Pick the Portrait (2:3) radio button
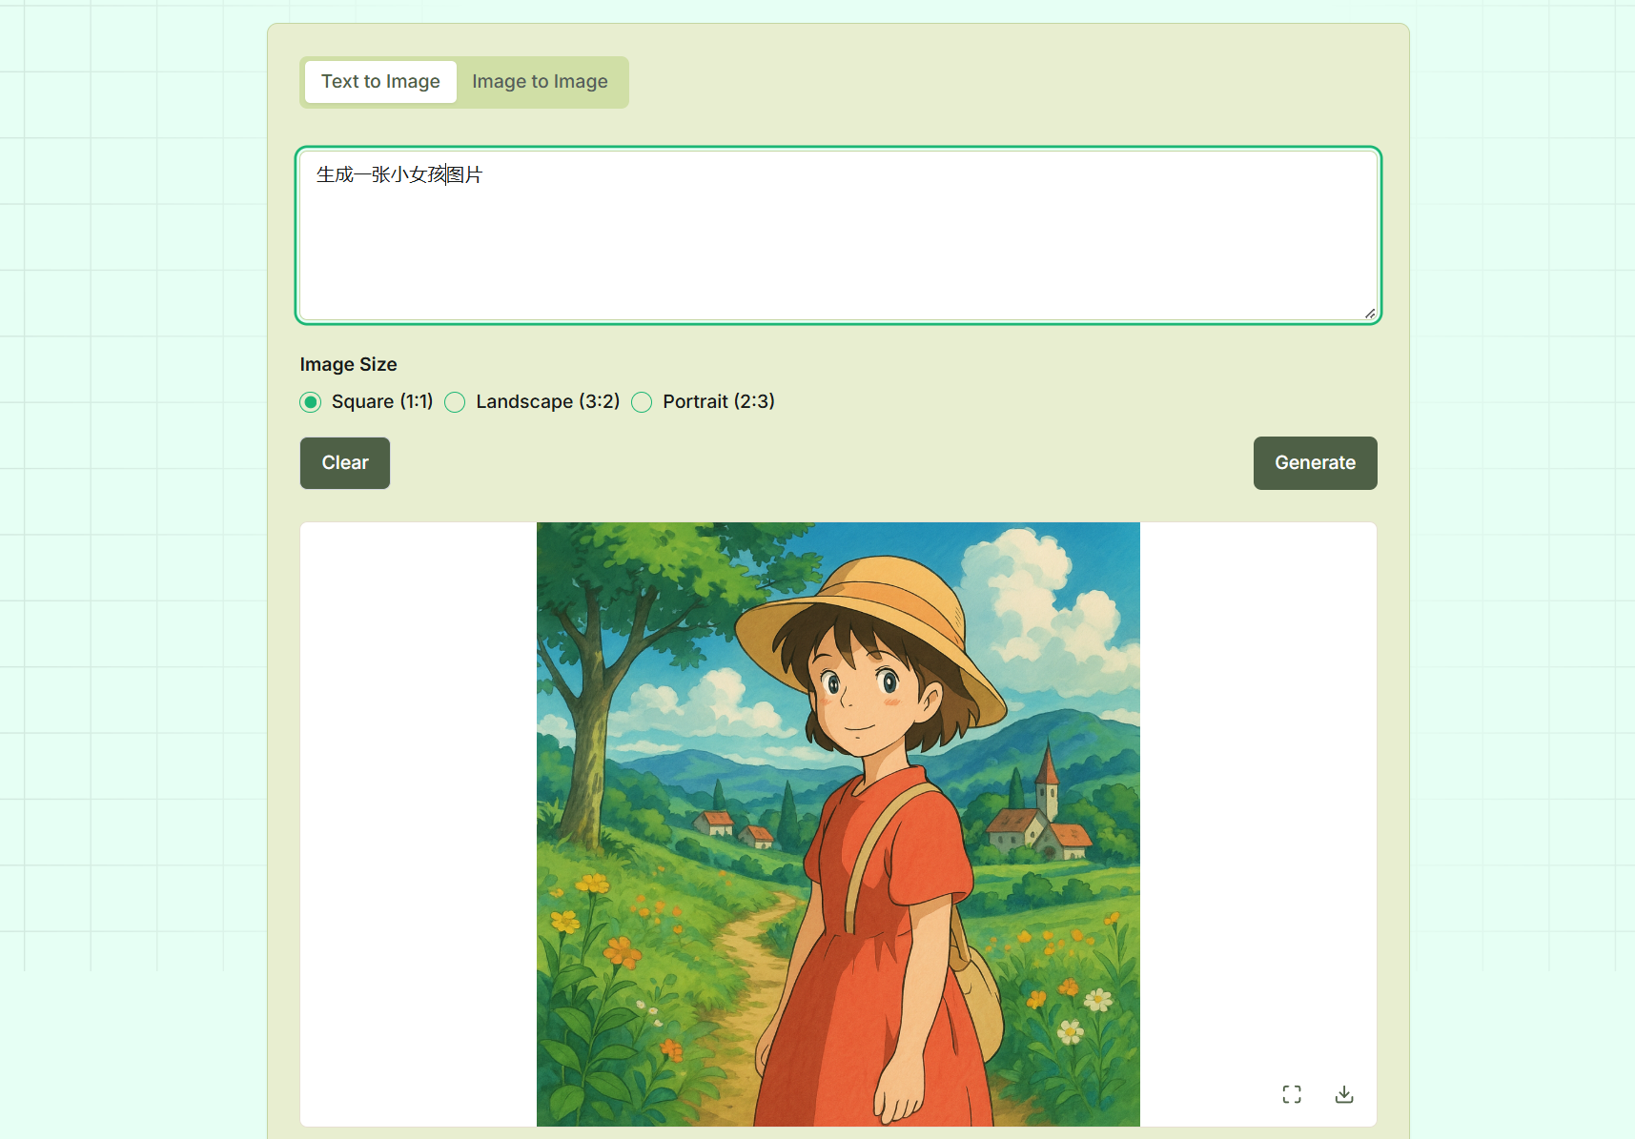The height and width of the screenshot is (1139, 1635). pos(643,402)
